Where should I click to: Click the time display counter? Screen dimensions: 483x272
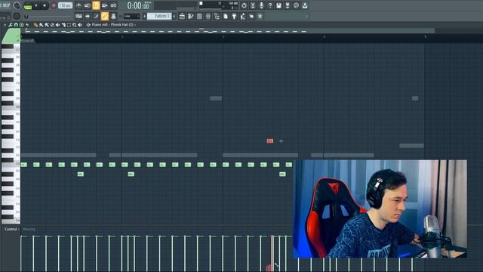pos(139,5)
